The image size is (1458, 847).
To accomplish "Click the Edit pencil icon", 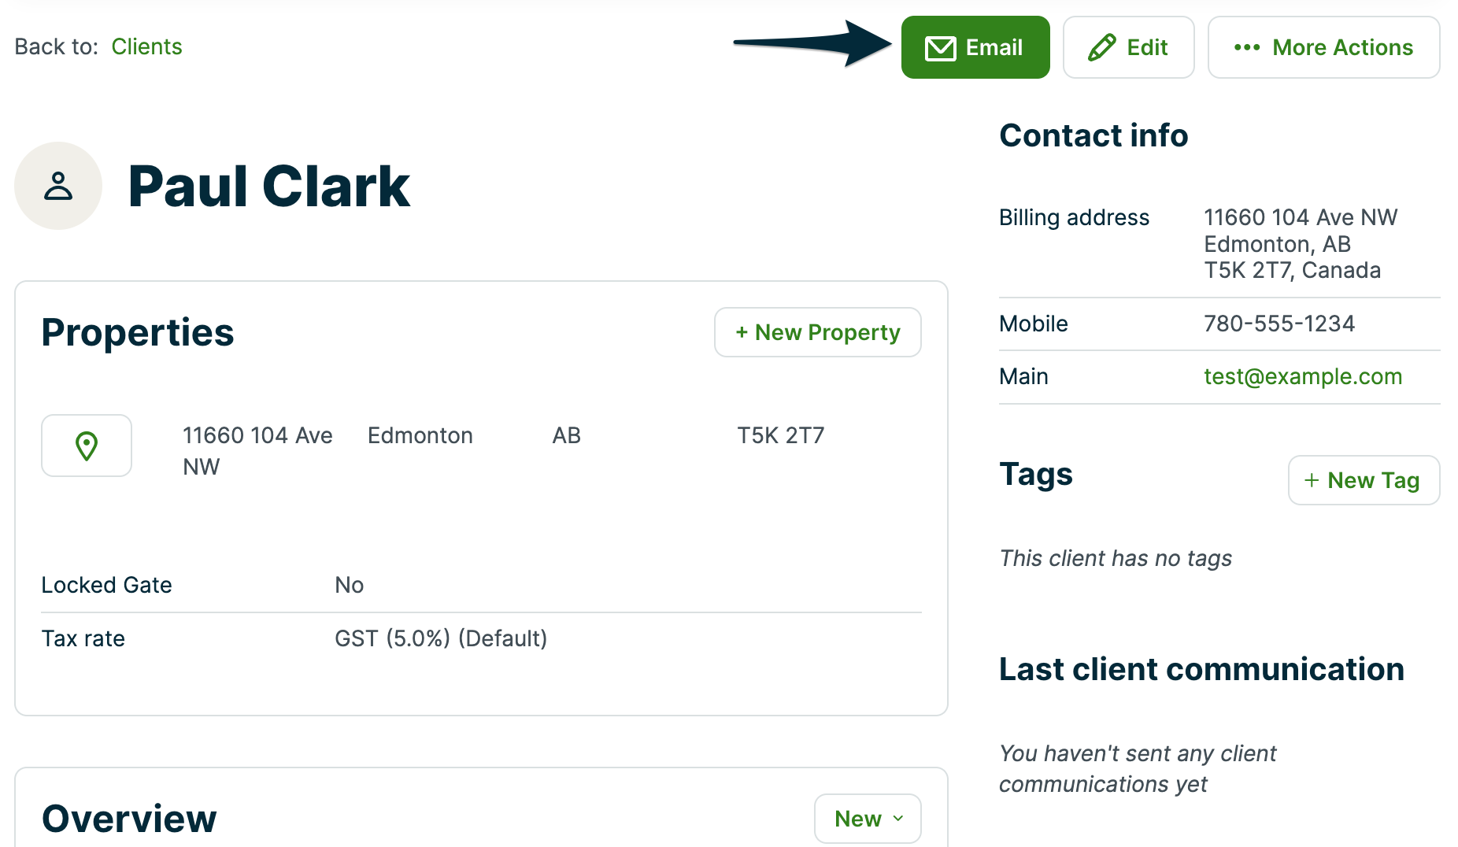I will pos(1101,48).
